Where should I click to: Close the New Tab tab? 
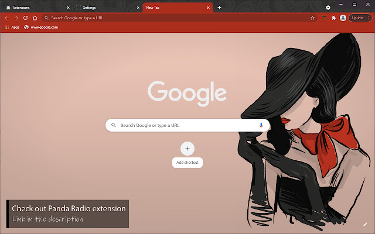tap(209, 8)
